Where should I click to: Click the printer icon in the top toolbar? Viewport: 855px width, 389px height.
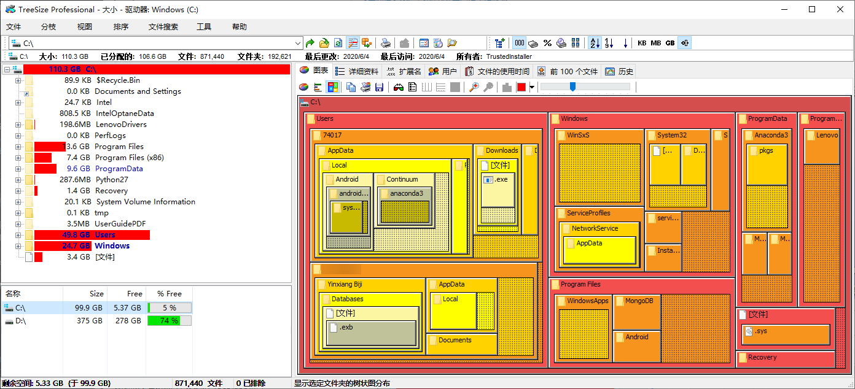click(385, 43)
